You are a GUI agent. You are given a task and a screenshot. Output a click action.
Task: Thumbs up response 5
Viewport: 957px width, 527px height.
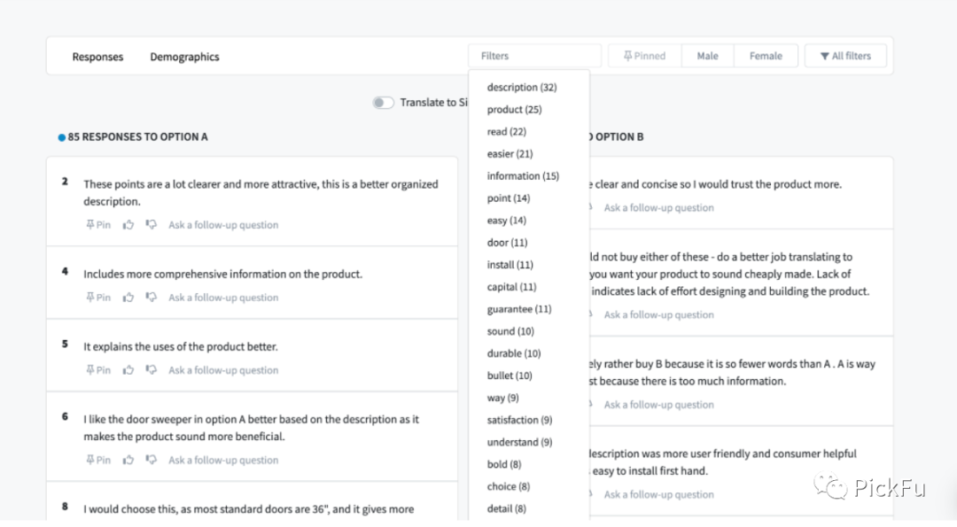pos(128,369)
